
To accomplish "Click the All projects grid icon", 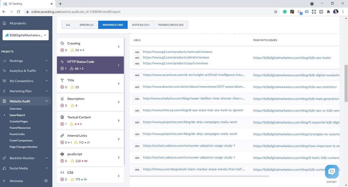I will point(4,23).
